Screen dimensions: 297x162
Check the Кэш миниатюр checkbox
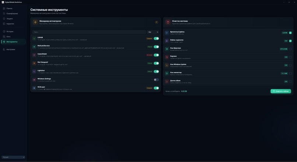[290, 73]
